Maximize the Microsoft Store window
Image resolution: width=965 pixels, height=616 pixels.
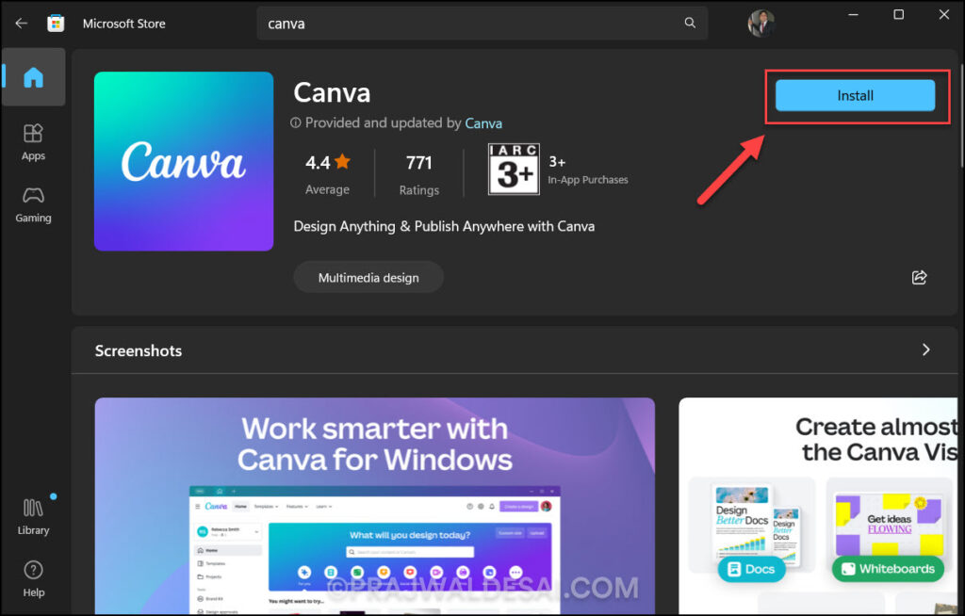898,14
